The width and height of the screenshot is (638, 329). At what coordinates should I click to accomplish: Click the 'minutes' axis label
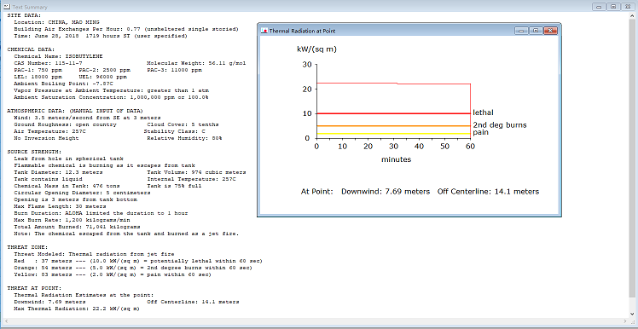(x=396, y=160)
